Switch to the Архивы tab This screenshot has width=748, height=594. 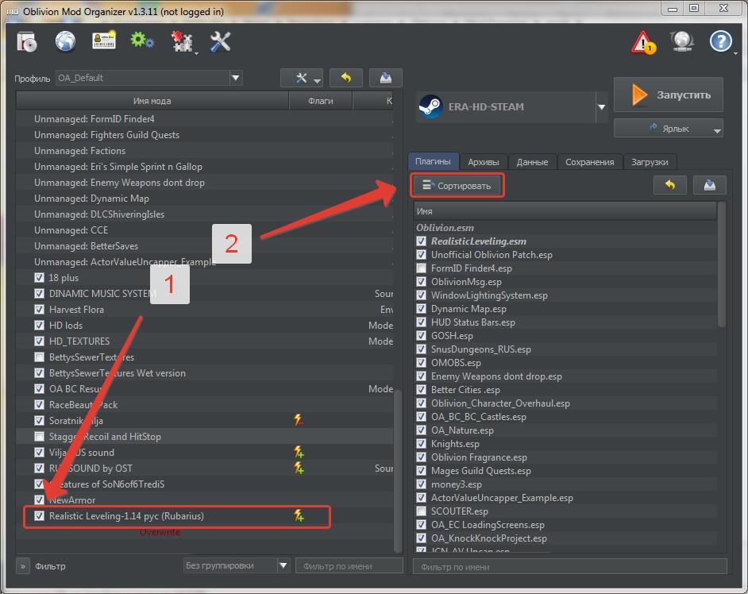coord(483,161)
